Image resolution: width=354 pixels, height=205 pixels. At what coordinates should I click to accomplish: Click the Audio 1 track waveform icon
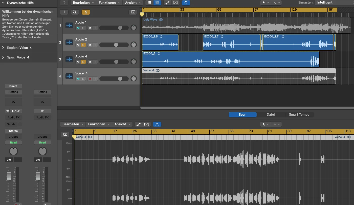(69, 25)
